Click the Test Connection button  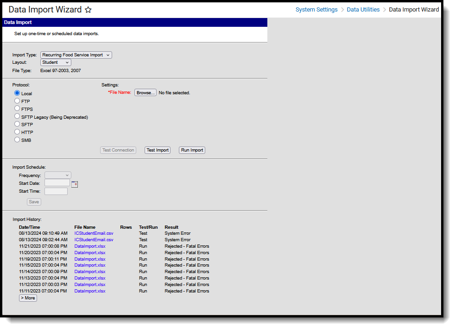(118, 150)
